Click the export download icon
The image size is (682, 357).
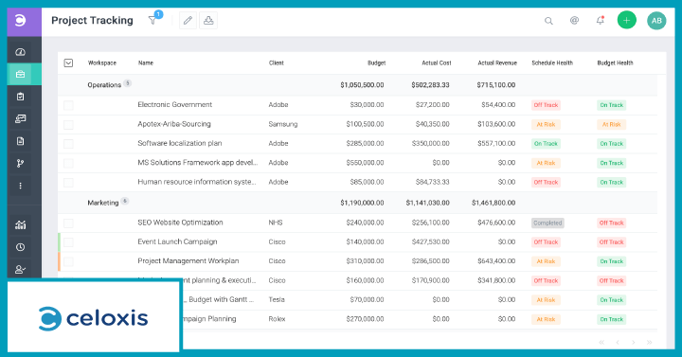(208, 21)
